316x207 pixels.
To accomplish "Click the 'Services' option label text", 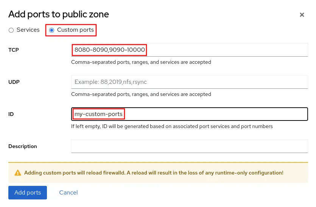I will [x=28, y=30].
